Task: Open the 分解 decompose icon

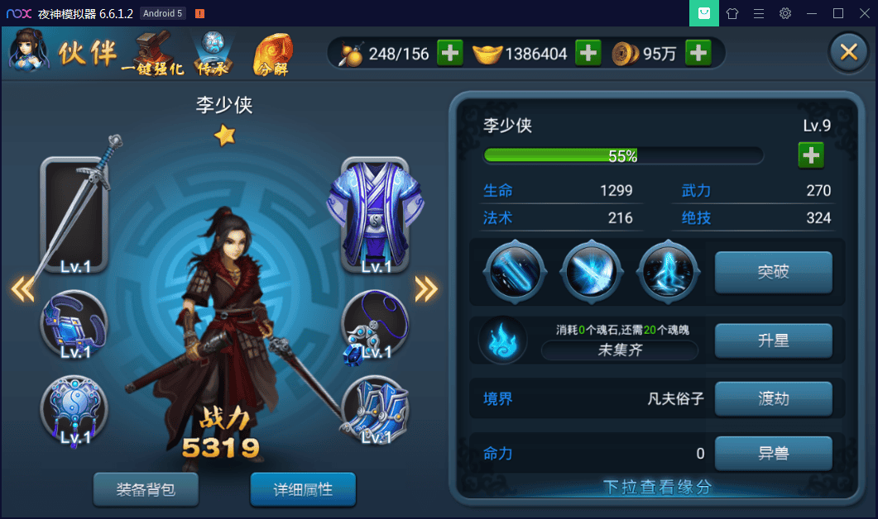Action: click(273, 55)
